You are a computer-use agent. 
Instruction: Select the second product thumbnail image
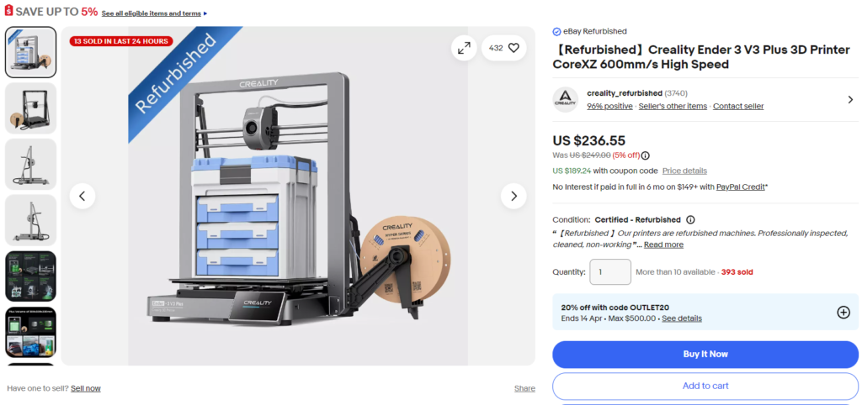coord(31,108)
